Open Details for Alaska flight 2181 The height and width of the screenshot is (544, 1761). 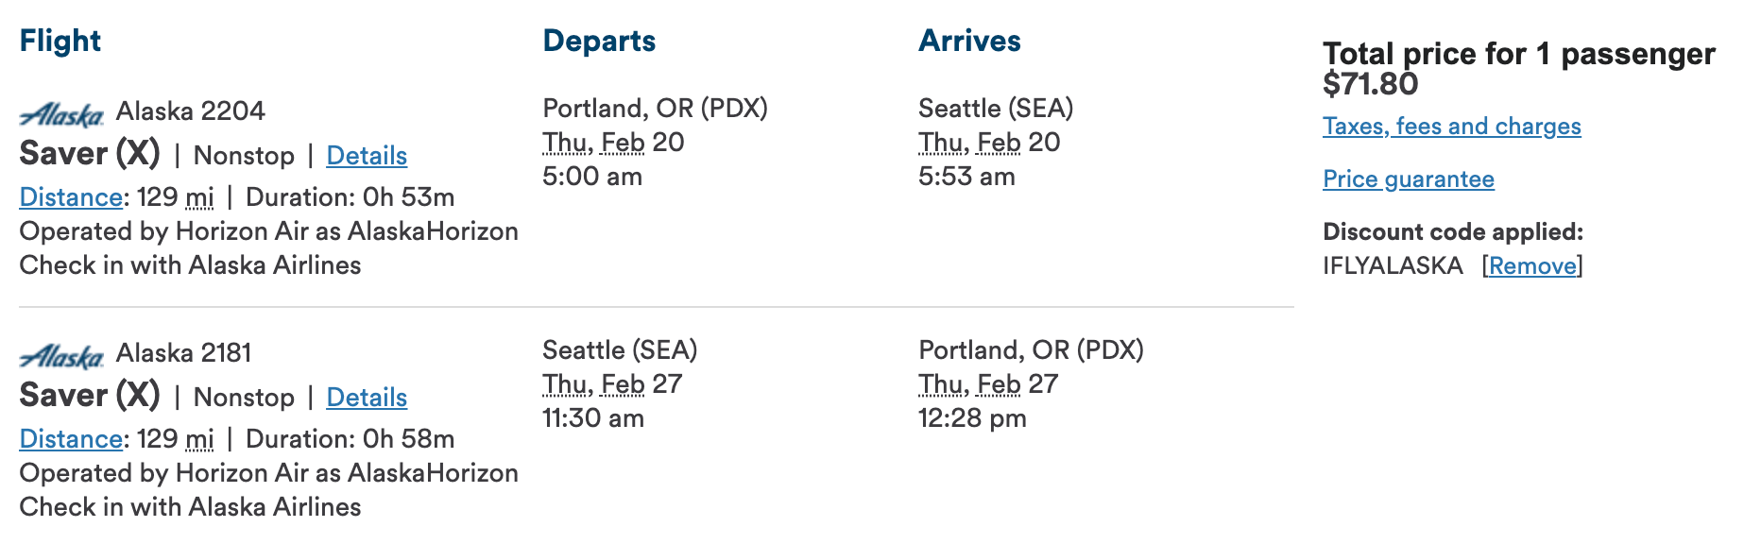[367, 398]
